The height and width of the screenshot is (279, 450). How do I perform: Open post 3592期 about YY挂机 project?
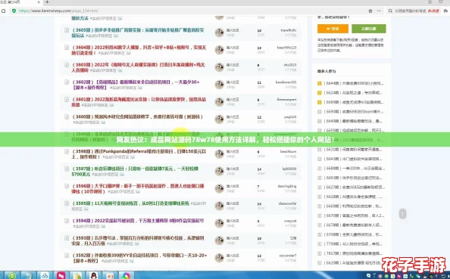pyautogui.click(x=139, y=258)
